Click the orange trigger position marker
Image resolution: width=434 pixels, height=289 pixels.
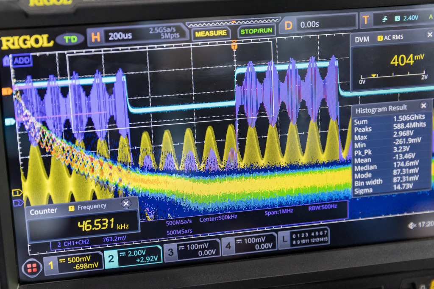click(x=234, y=45)
